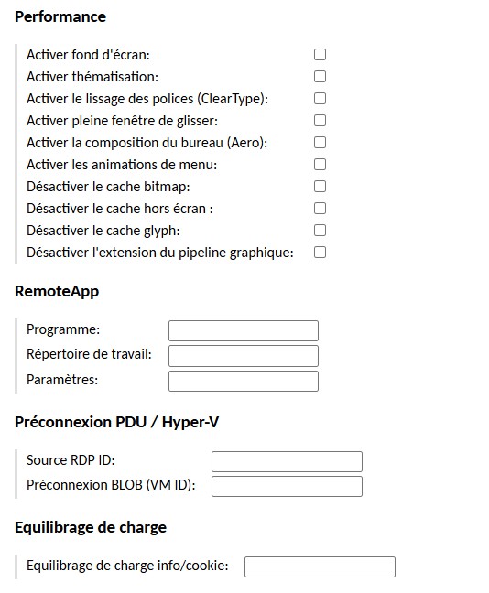Click the "Equilibrage de charge" heading
Screen dimensions: 489x593
click(91, 527)
